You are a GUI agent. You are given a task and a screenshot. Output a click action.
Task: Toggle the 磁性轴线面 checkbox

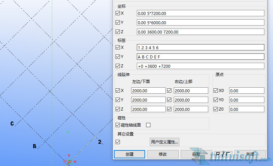coord(118,125)
